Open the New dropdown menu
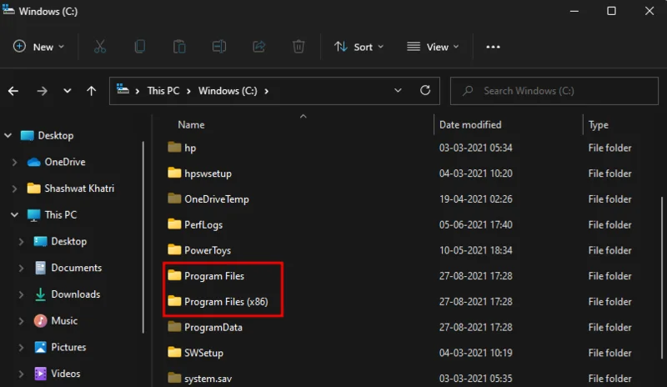 point(38,47)
